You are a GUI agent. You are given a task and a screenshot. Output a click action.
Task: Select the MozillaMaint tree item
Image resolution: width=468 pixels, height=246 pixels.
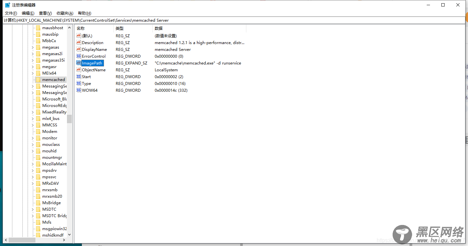point(54,164)
